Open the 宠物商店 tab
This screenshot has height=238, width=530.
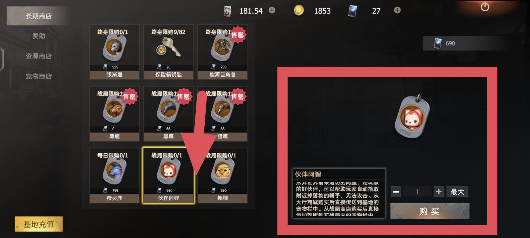tap(39, 76)
